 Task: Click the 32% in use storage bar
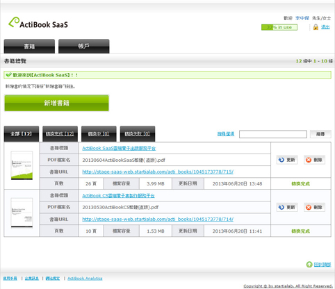click(279, 27)
